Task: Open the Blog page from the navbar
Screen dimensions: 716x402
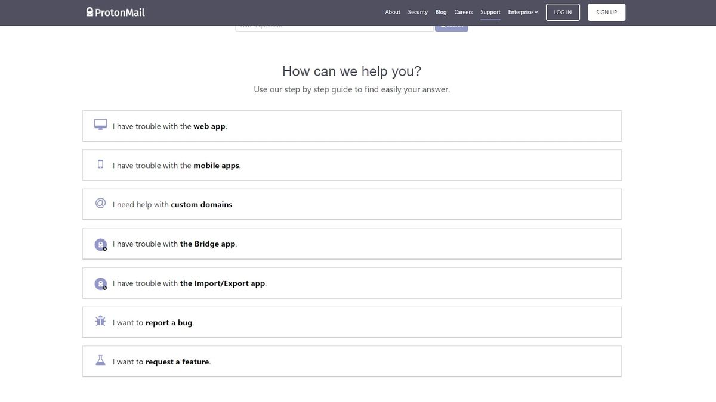Action: [x=440, y=11]
